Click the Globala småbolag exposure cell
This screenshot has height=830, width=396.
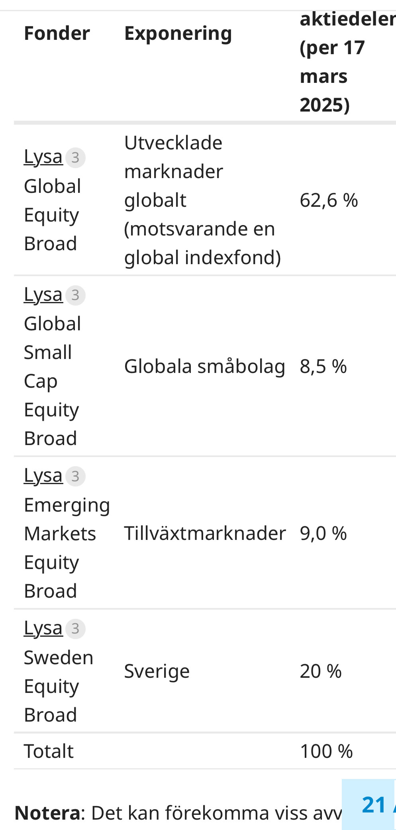tap(204, 366)
